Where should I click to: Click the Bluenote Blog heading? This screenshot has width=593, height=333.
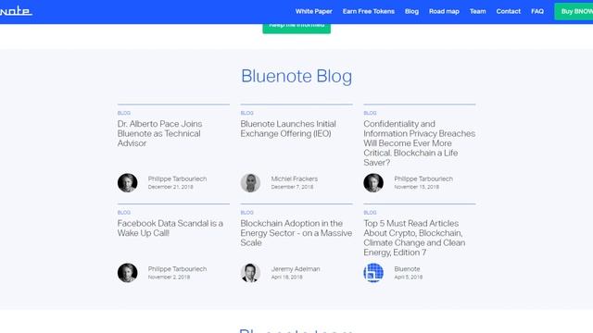(x=296, y=76)
